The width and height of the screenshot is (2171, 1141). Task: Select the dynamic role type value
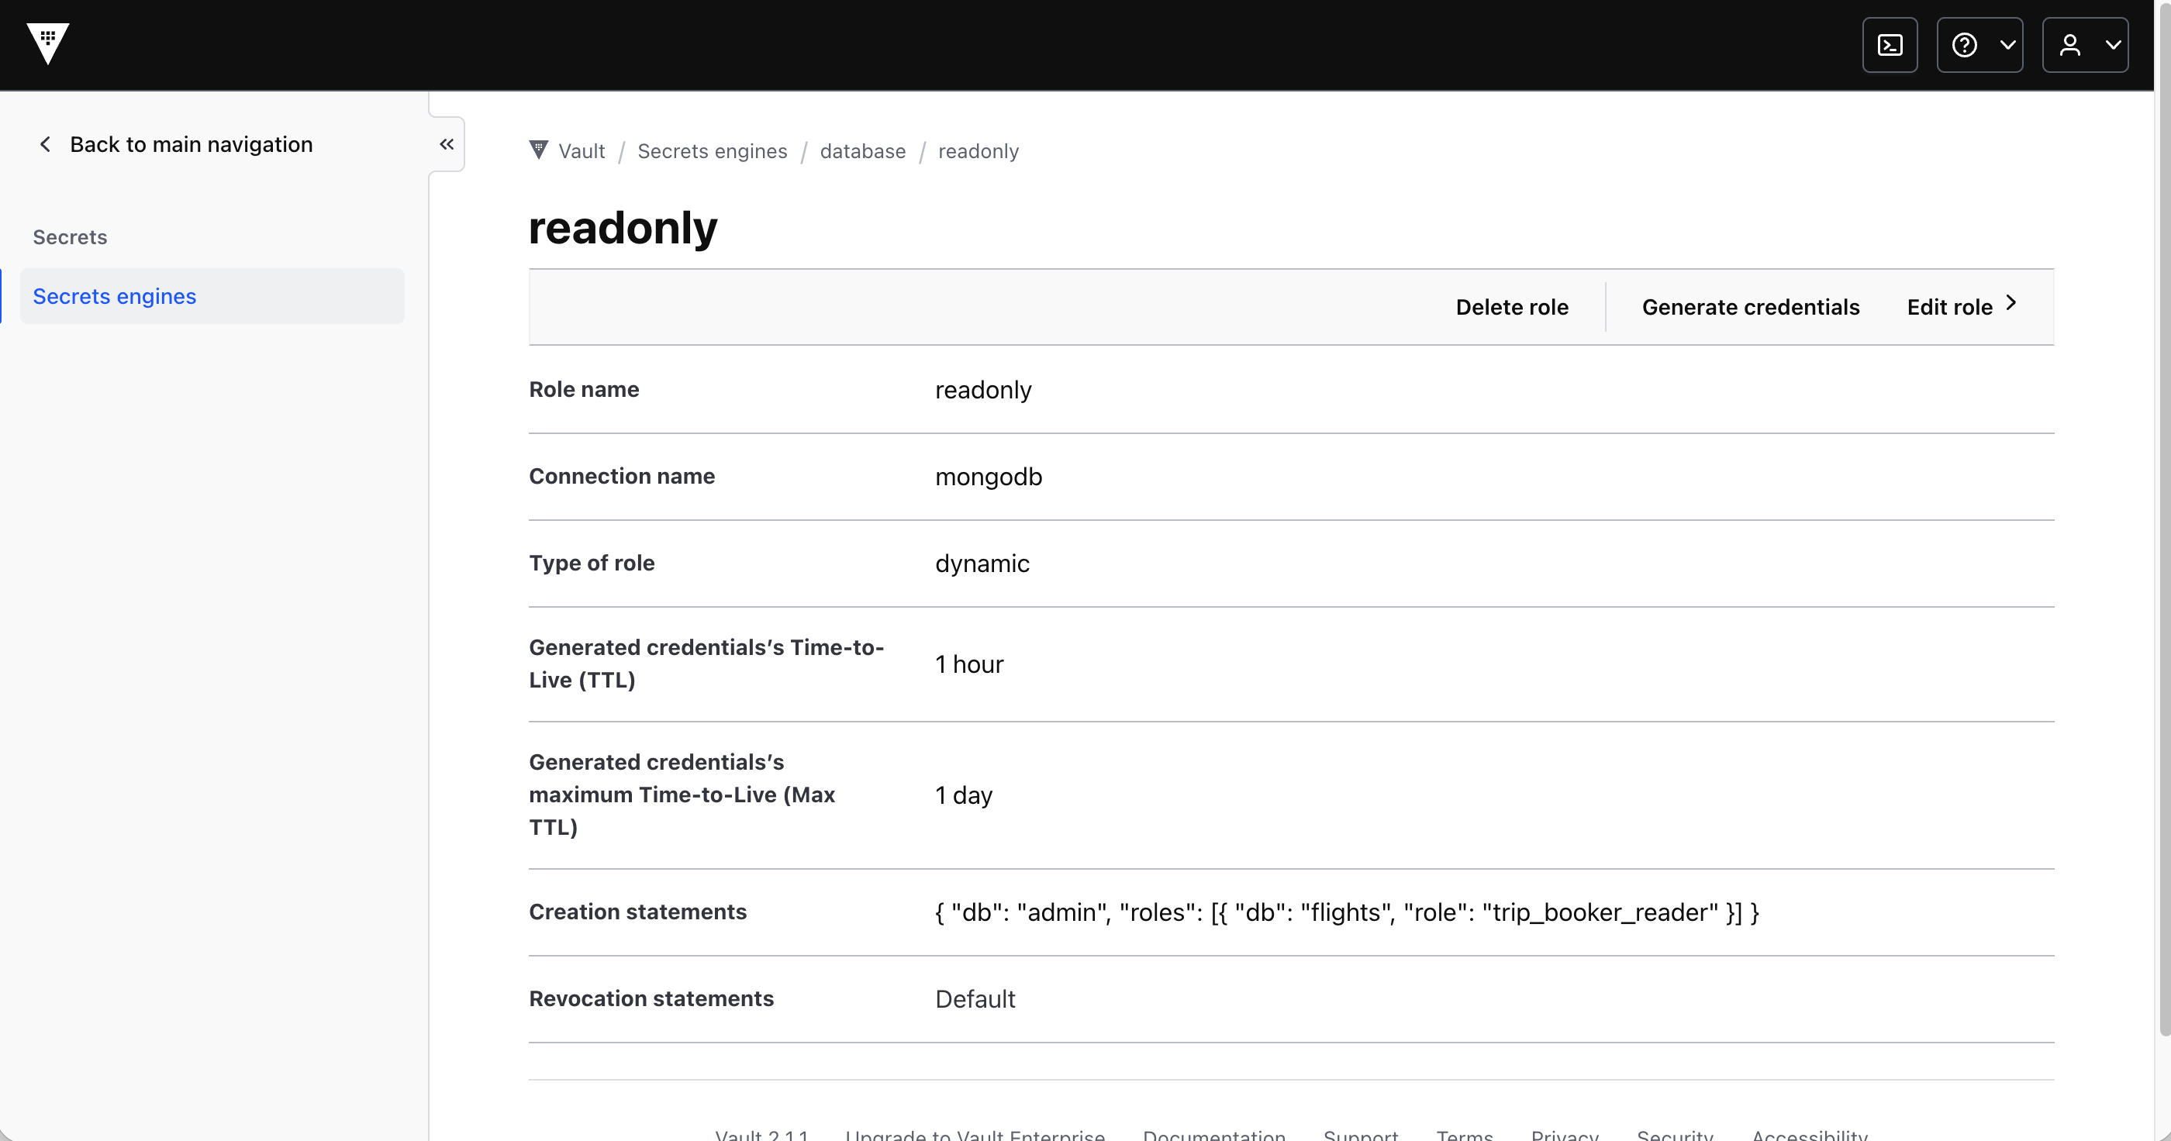[x=982, y=563]
